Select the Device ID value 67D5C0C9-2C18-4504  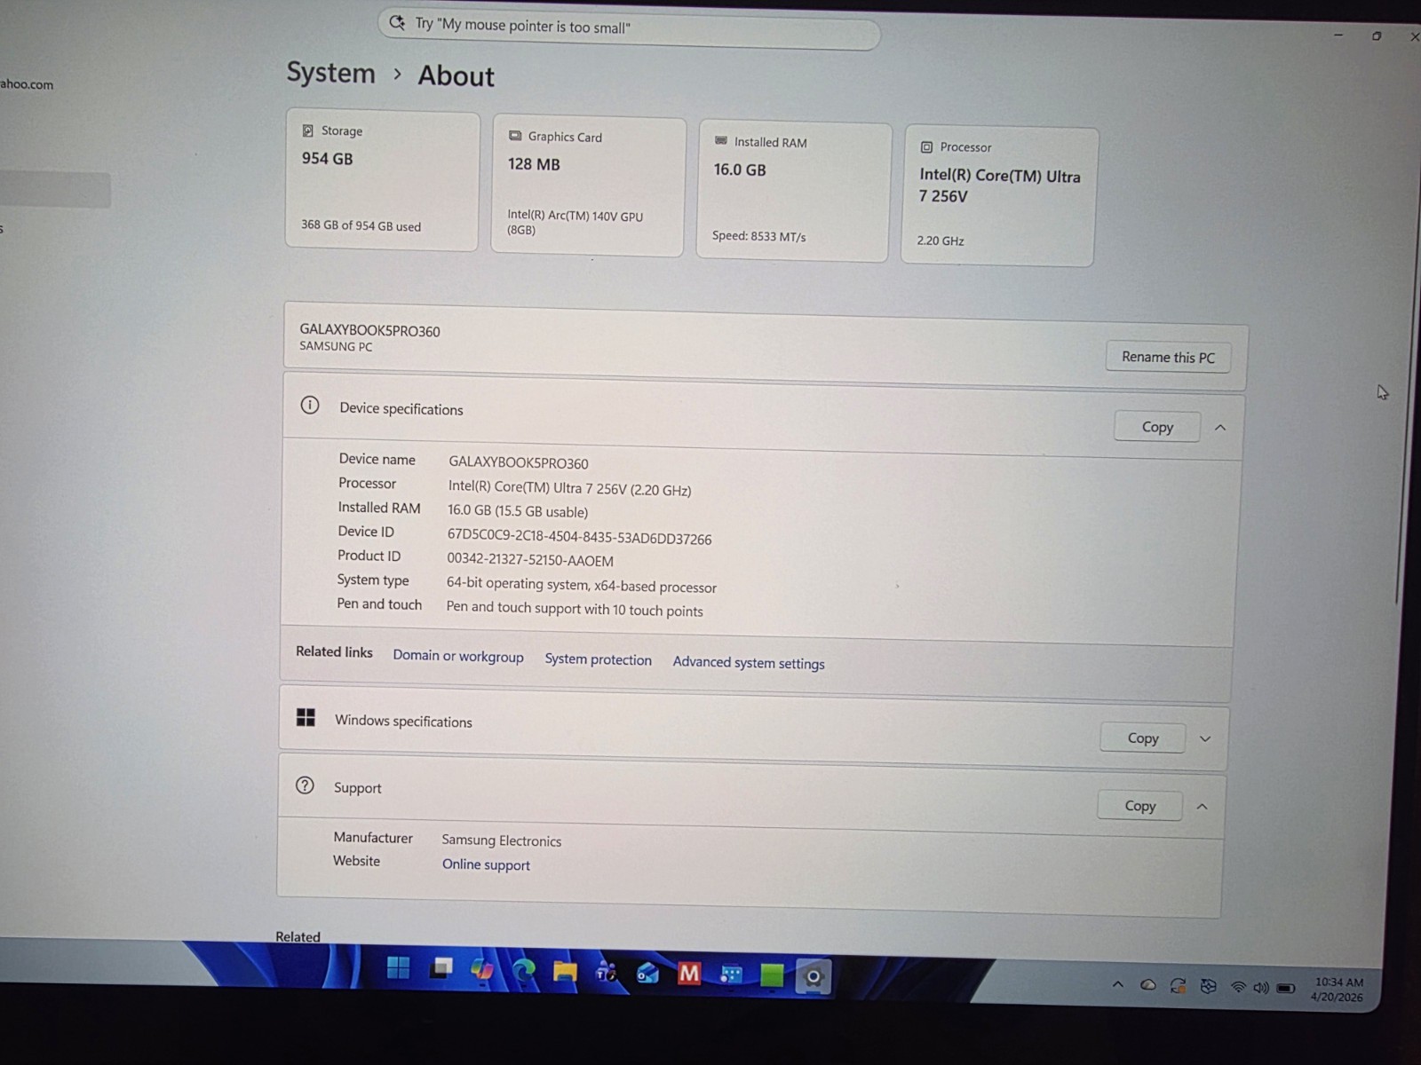coord(579,538)
